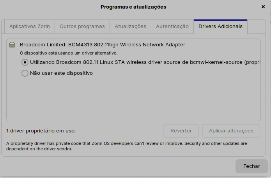The height and width of the screenshot is (178, 271).
Task: Click the proprietary driver warning paragraph
Action: [x=126, y=146]
